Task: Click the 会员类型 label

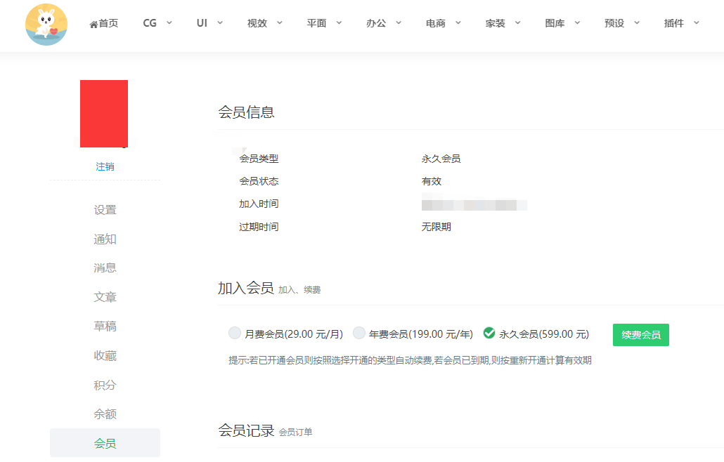Action: tap(259, 159)
